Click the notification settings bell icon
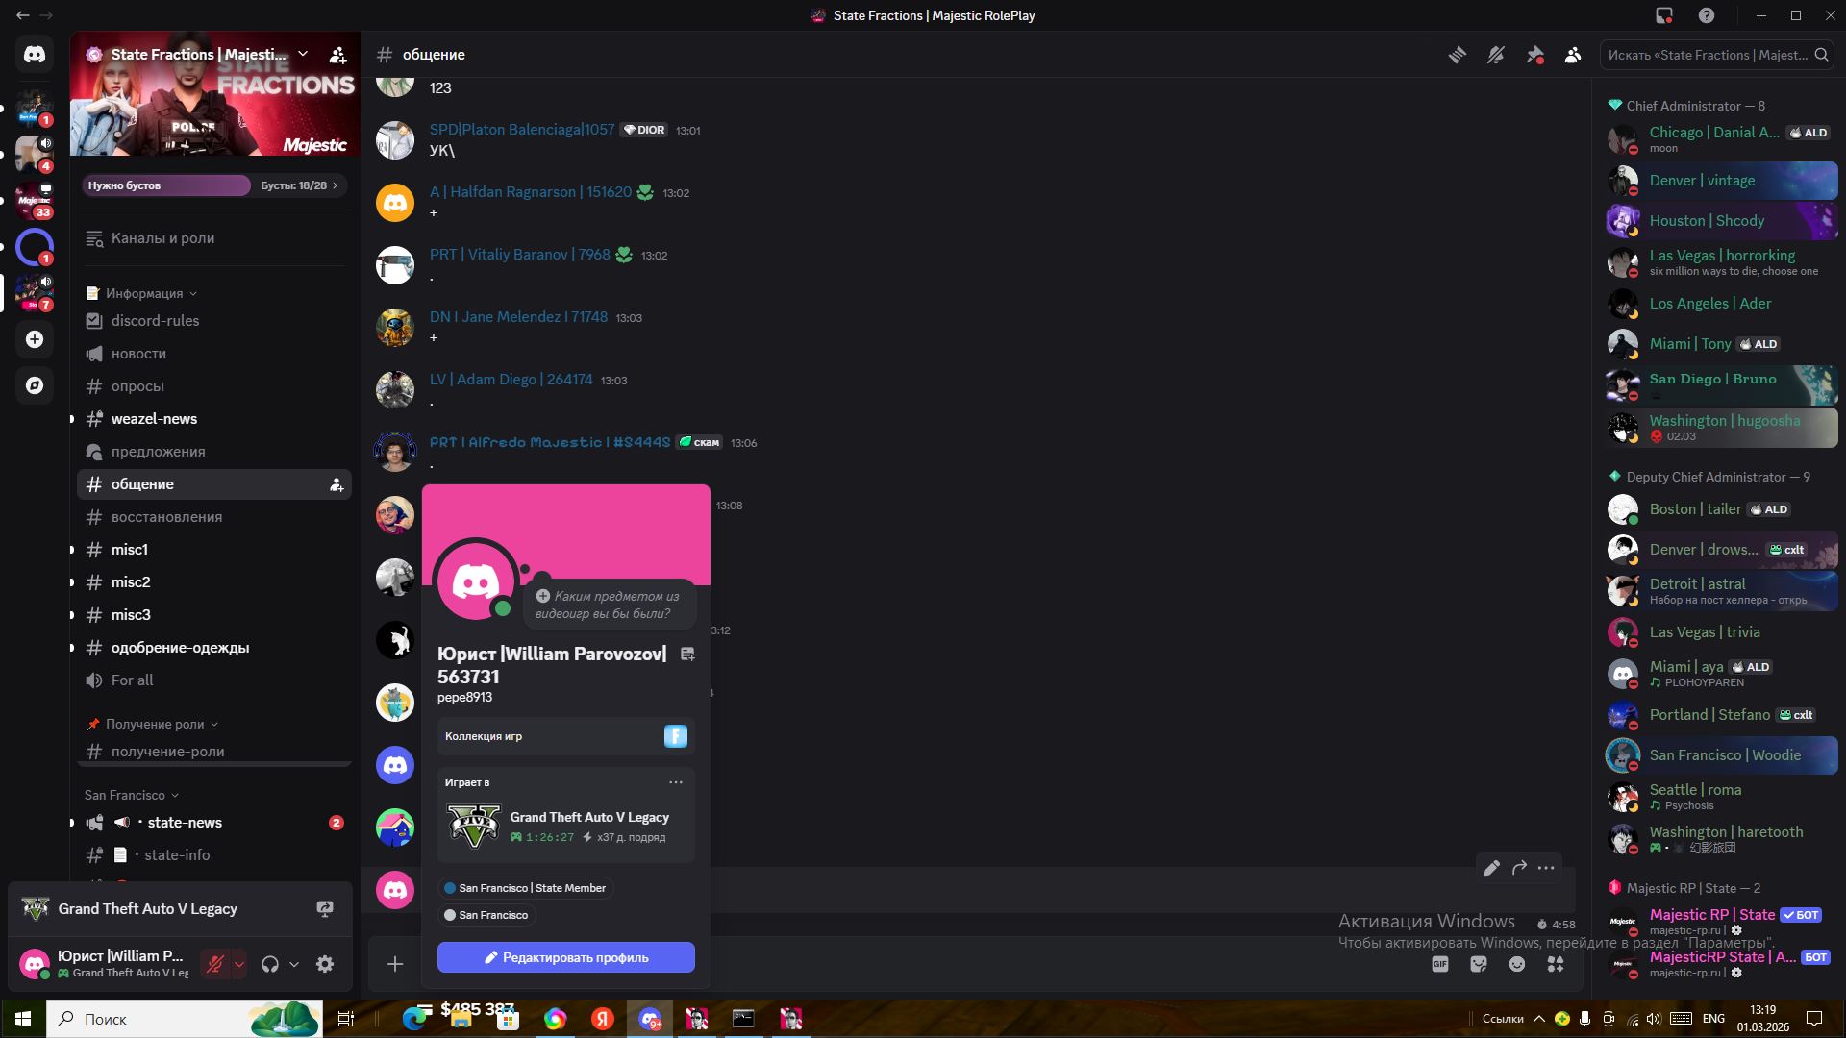The width and height of the screenshot is (1846, 1038). coord(1496,55)
